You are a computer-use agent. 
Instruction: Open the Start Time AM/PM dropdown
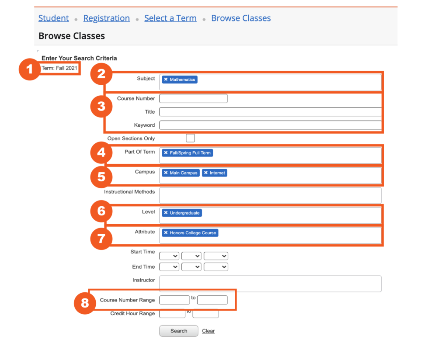click(215, 256)
